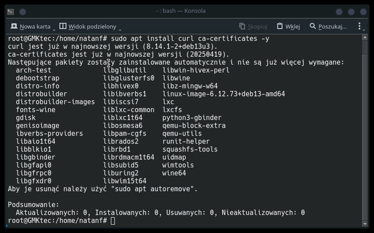Screen dimensions: 374x233
Task: Click package name 'libiscsi7'
Action: [121, 102]
